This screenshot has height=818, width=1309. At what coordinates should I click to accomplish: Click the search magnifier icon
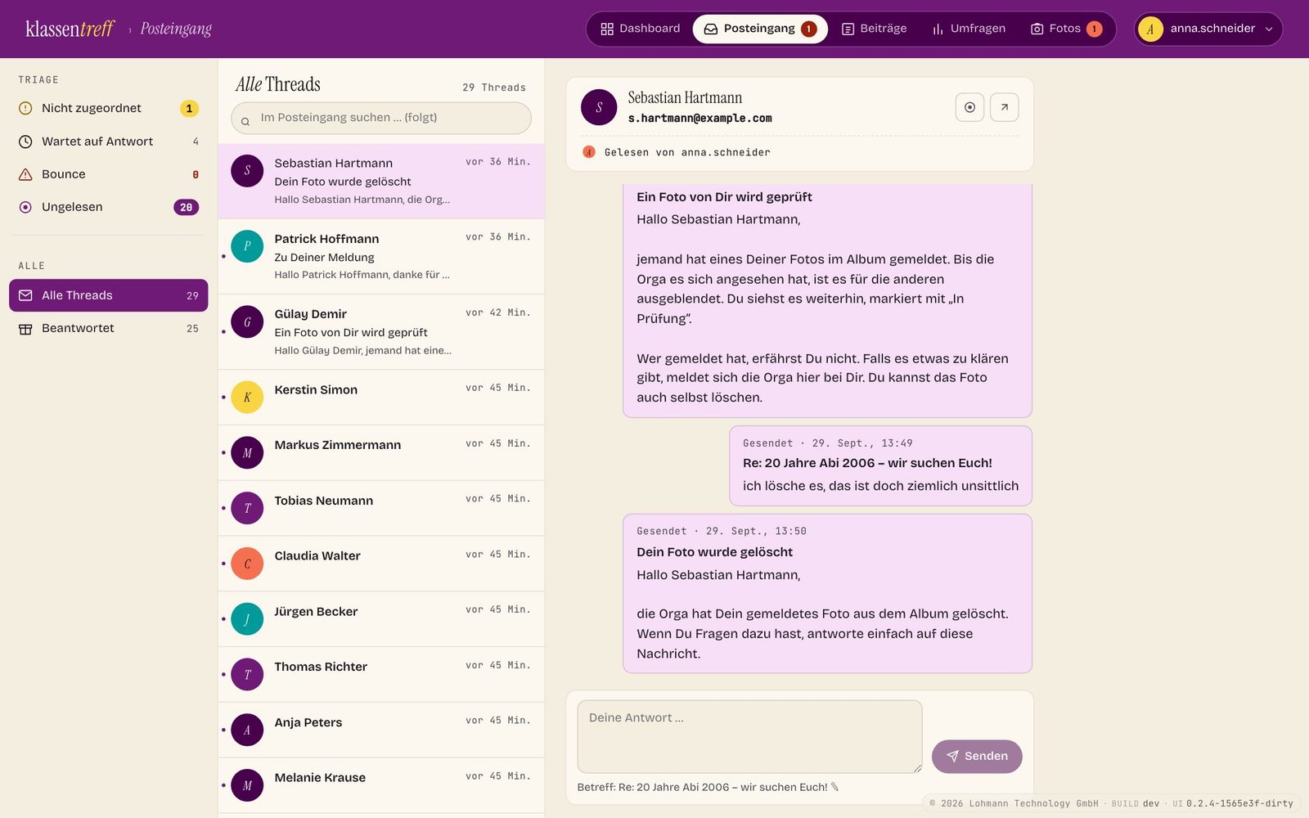coord(245,122)
